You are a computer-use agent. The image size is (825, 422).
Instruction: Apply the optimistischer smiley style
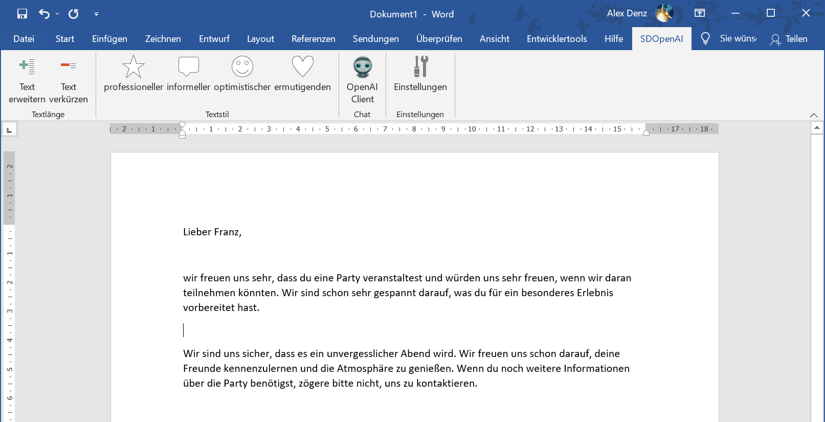pos(242,74)
